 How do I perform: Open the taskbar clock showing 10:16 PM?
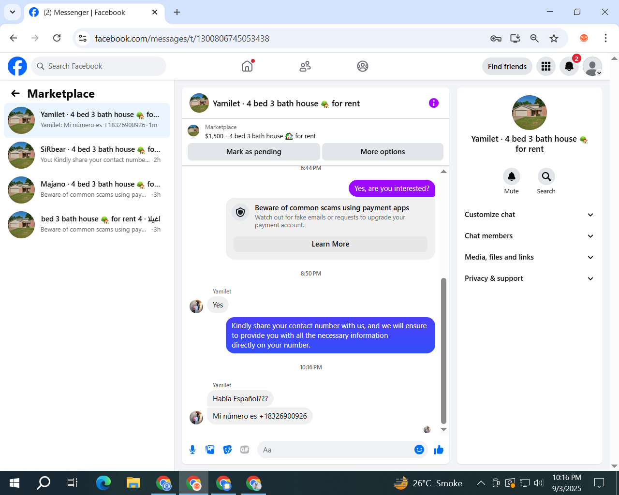[567, 483]
